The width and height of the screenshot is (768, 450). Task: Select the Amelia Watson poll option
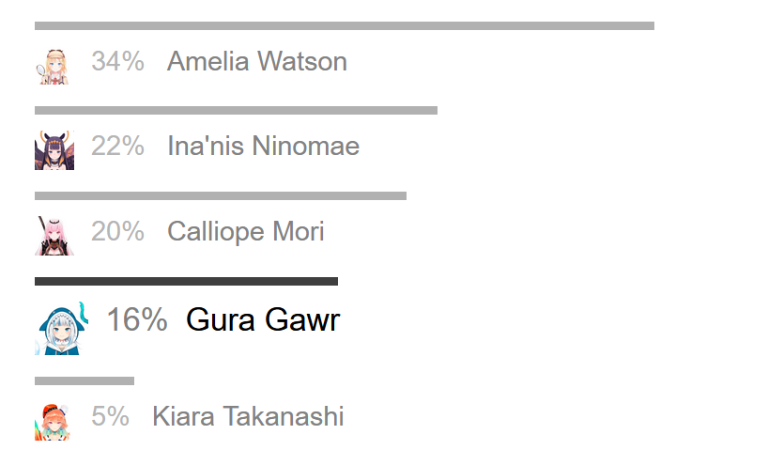[x=257, y=62]
